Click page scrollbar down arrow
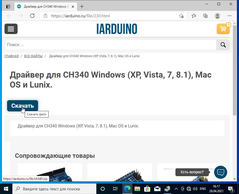 235,179
